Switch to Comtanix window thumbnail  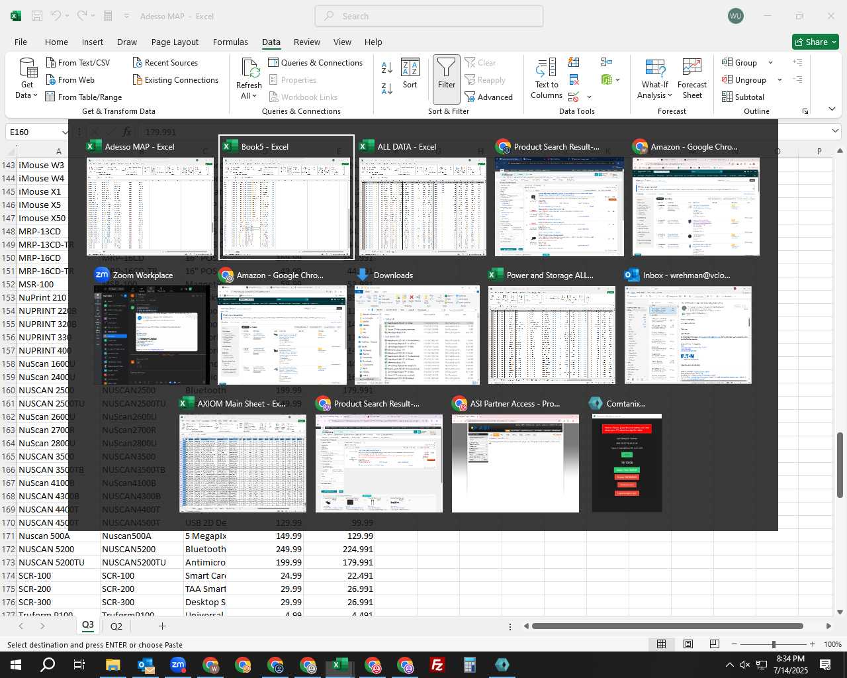(x=627, y=454)
